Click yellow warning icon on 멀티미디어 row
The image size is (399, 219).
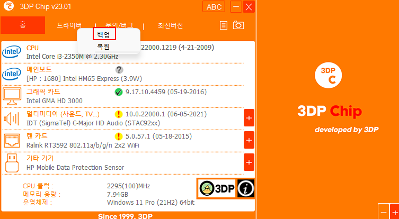tap(119, 114)
